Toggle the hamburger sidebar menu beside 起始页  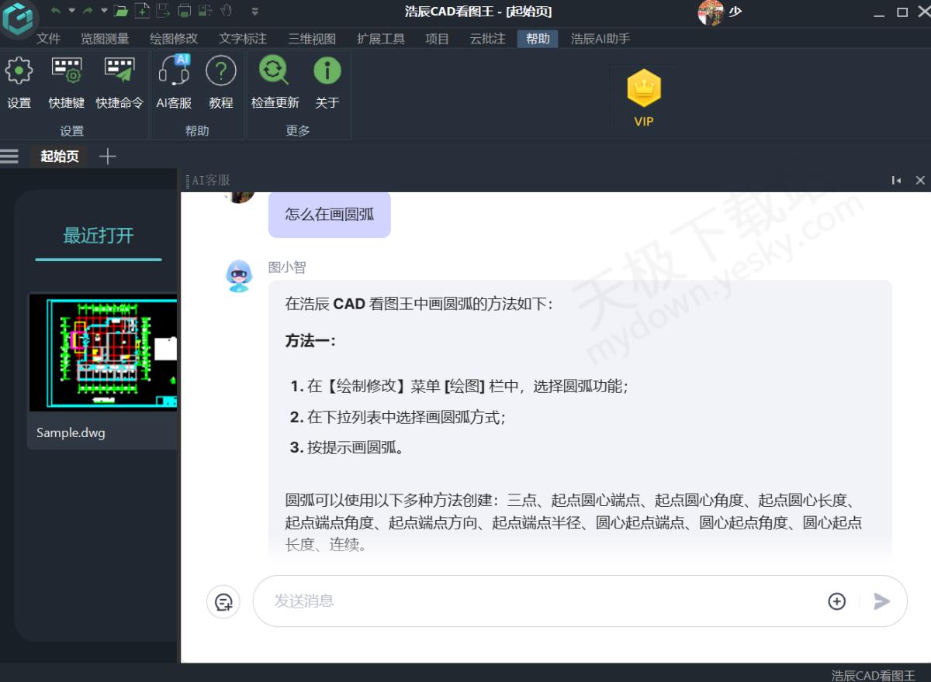[x=9, y=157]
